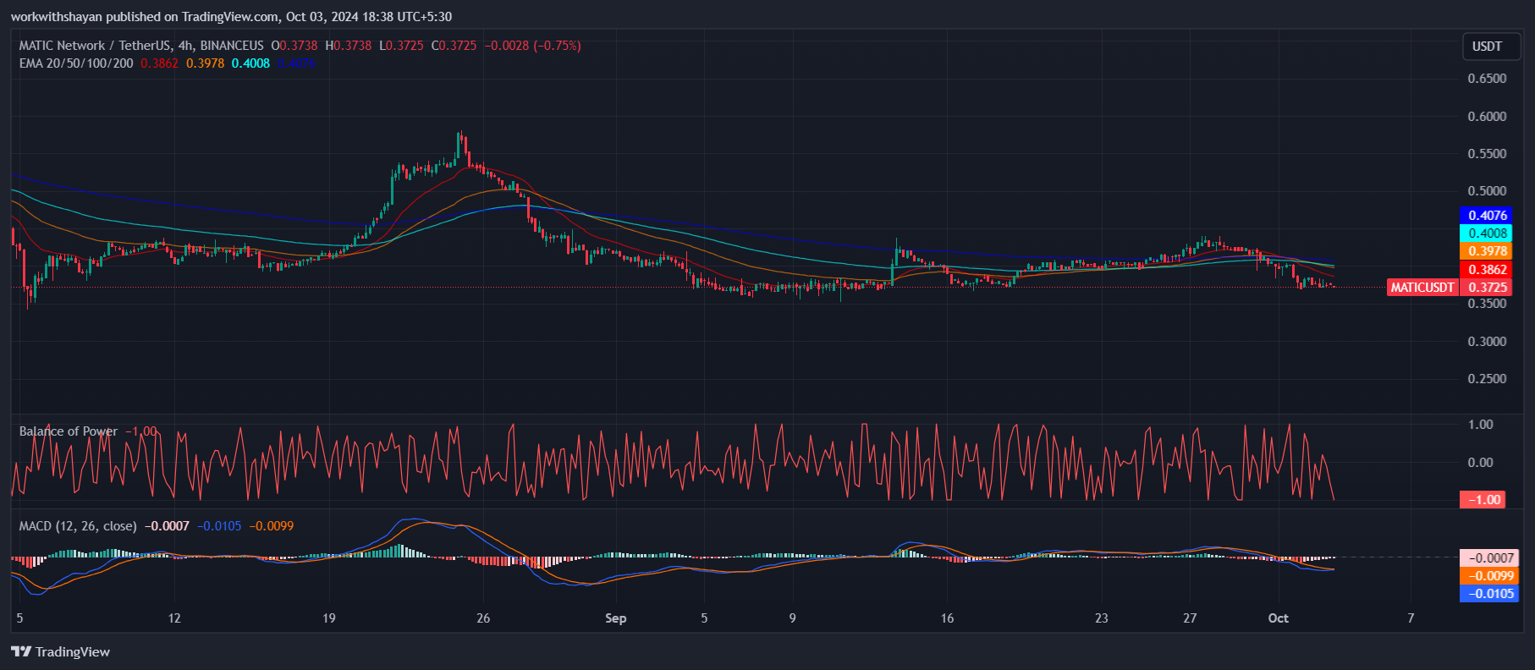Click the 19 date label on time axis
1535x670 pixels.
coord(329,618)
